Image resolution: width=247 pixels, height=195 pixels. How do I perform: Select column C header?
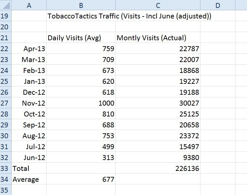click(x=158, y=5)
